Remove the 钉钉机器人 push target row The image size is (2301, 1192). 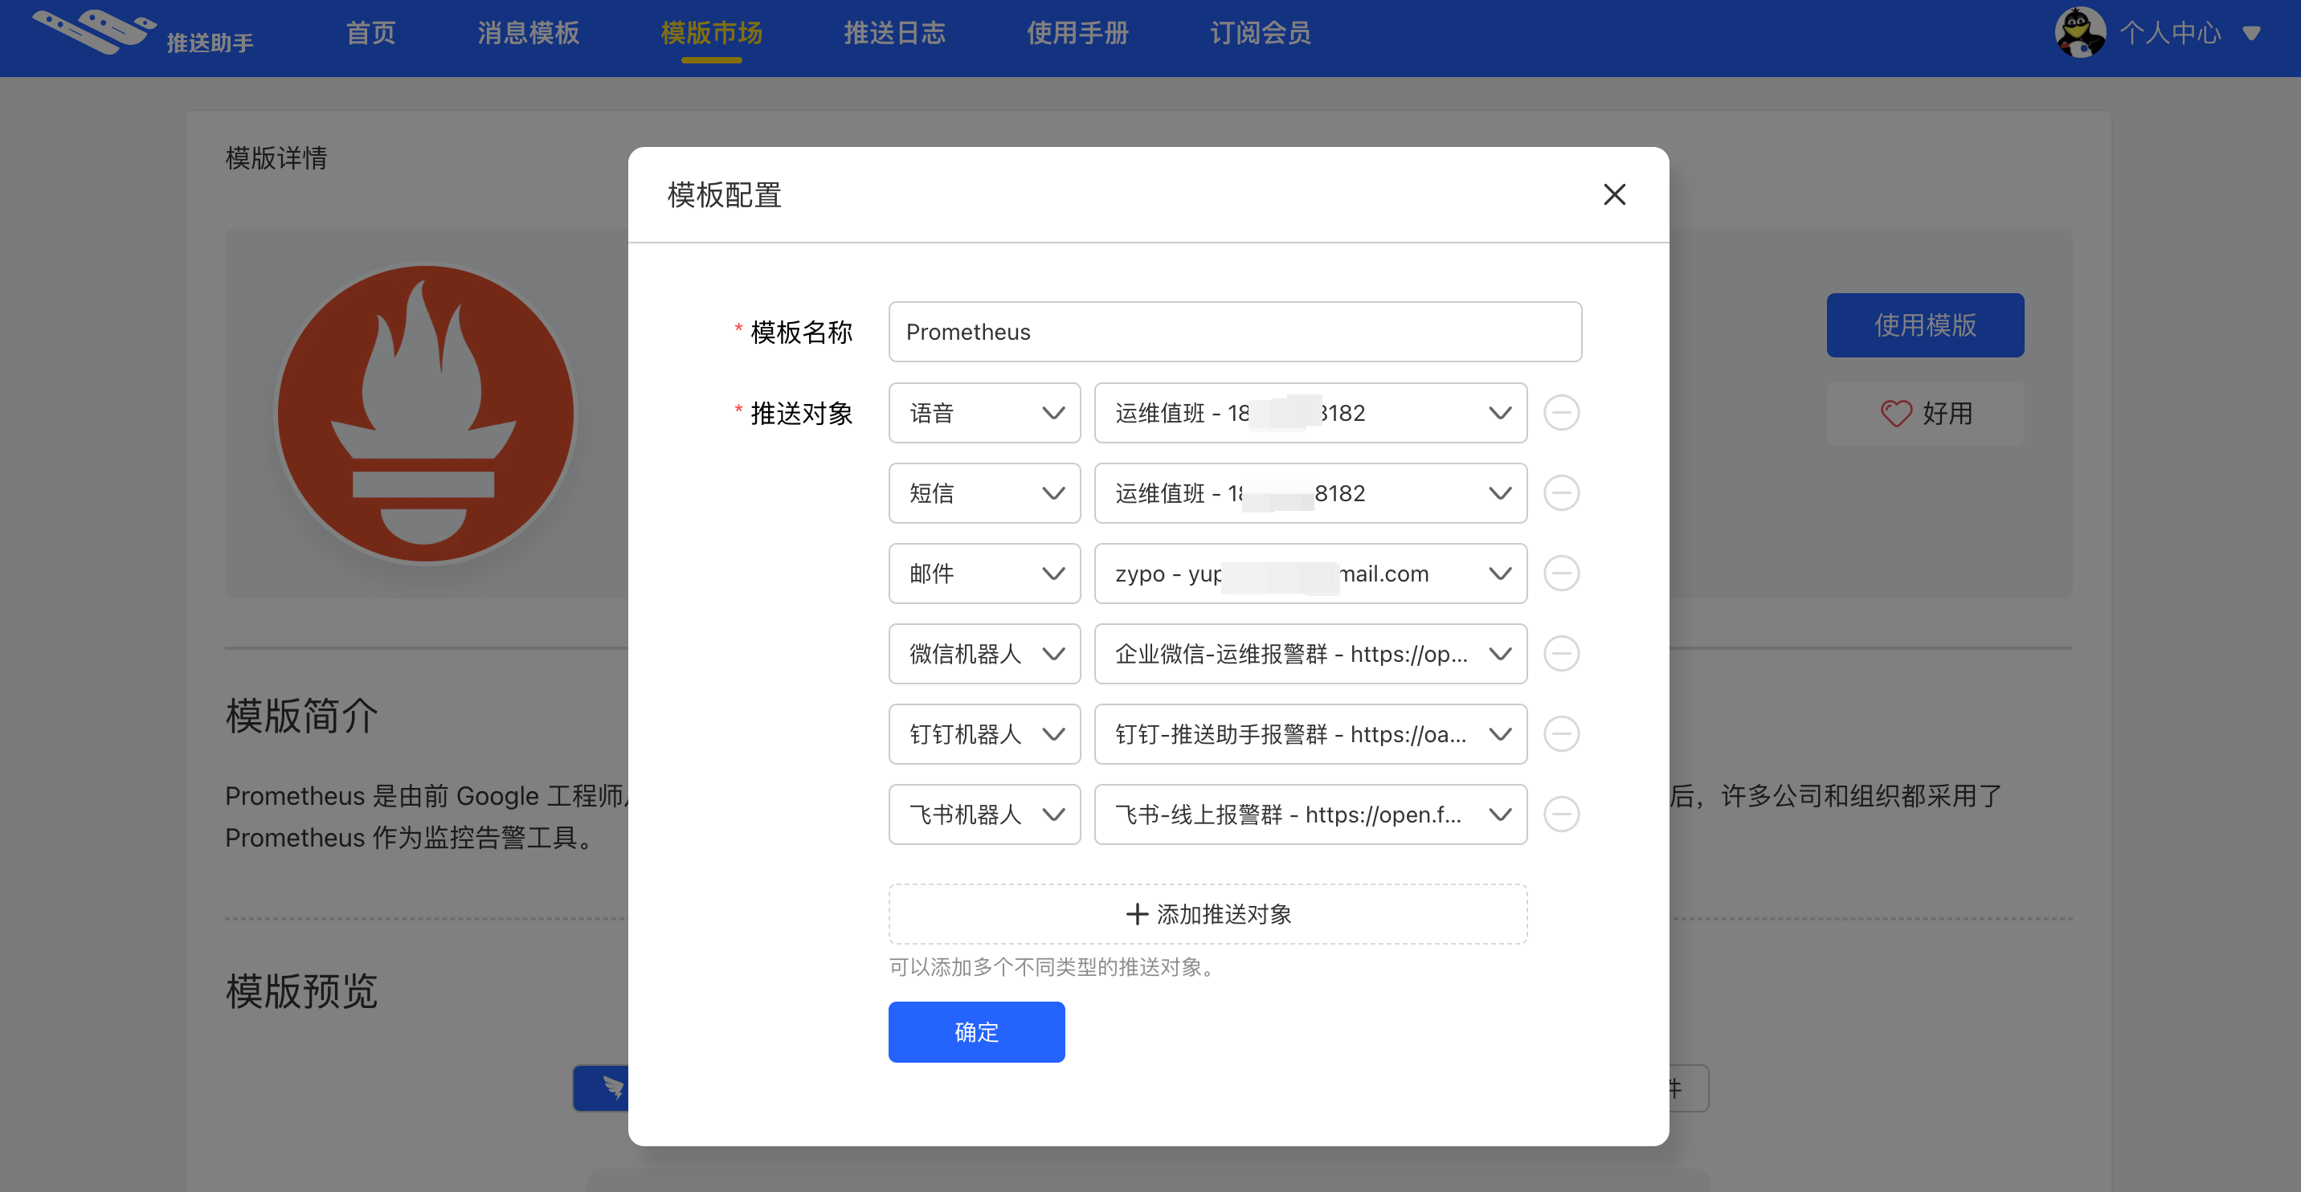point(1560,734)
